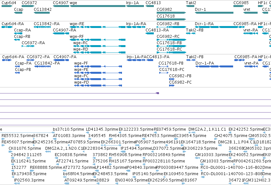Select the CG6972-RA transcript
This screenshot has width=271, height=185.
click(x=28, y=46)
